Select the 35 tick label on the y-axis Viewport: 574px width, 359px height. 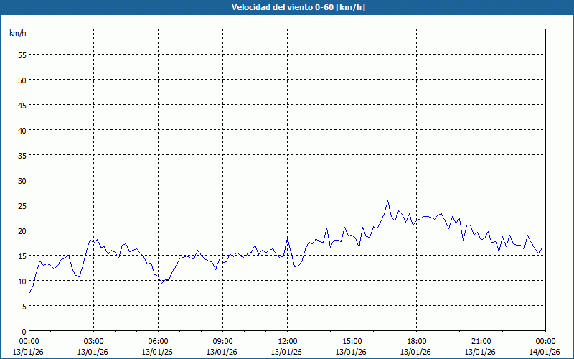(x=22, y=155)
